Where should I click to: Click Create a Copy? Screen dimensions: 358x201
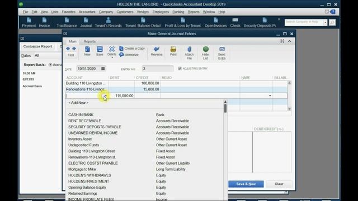point(132,49)
